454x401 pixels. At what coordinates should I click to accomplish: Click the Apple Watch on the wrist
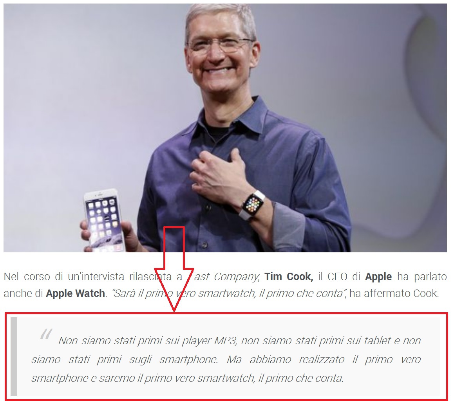[253, 205]
